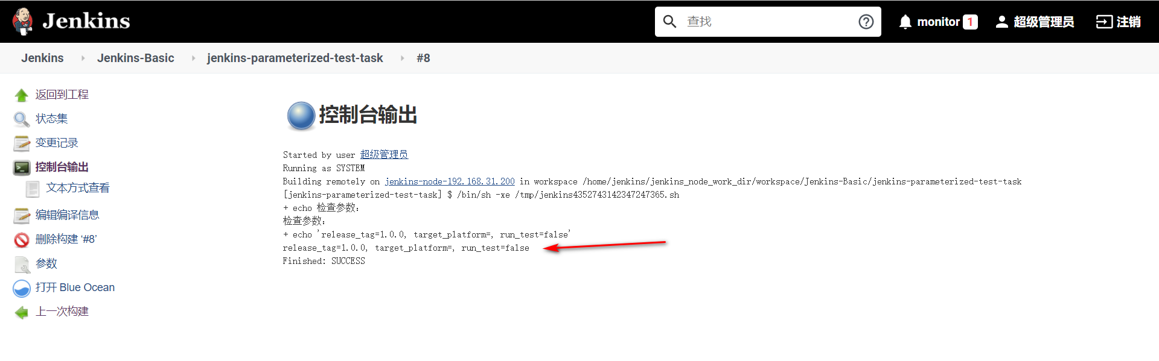The height and width of the screenshot is (361, 1159).
Task: Click the Blue Ocean circle icon
Action: [x=22, y=289]
